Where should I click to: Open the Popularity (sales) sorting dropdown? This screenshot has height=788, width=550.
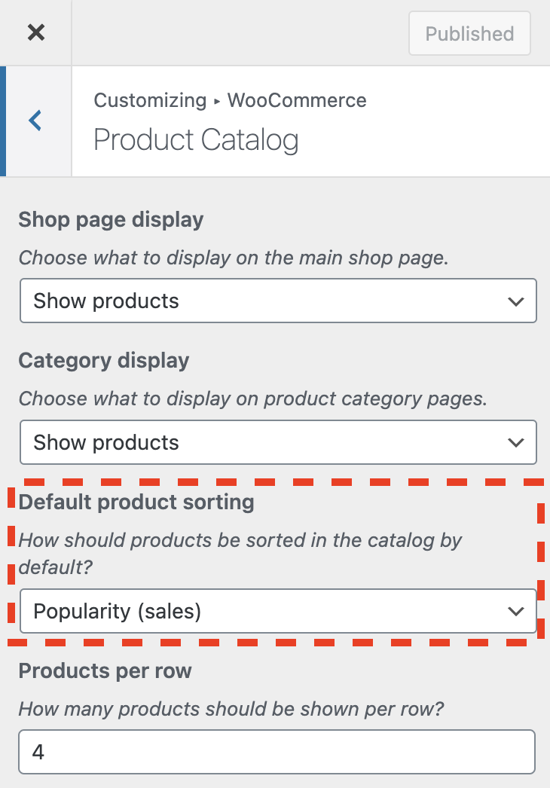pyautogui.click(x=279, y=611)
